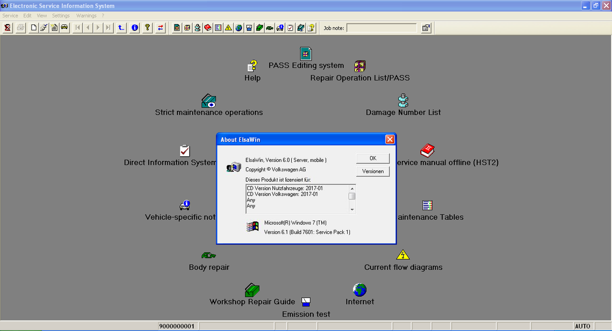The height and width of the screenshot is (331, 612).
Task: Open the Edit menu
Action: tap(27, 16)
